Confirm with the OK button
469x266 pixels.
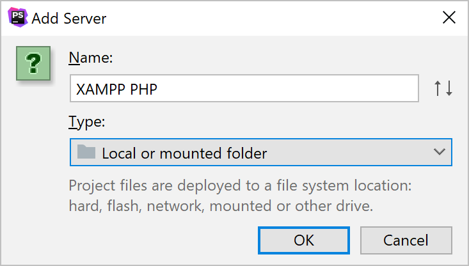pos(304,240)
